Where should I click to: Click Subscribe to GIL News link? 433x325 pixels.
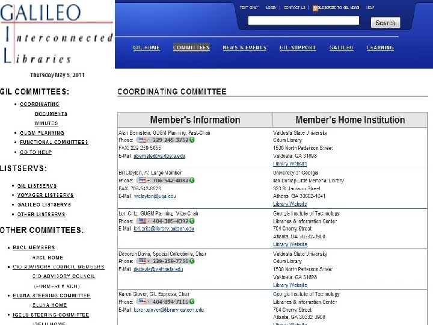coord(339,7)
